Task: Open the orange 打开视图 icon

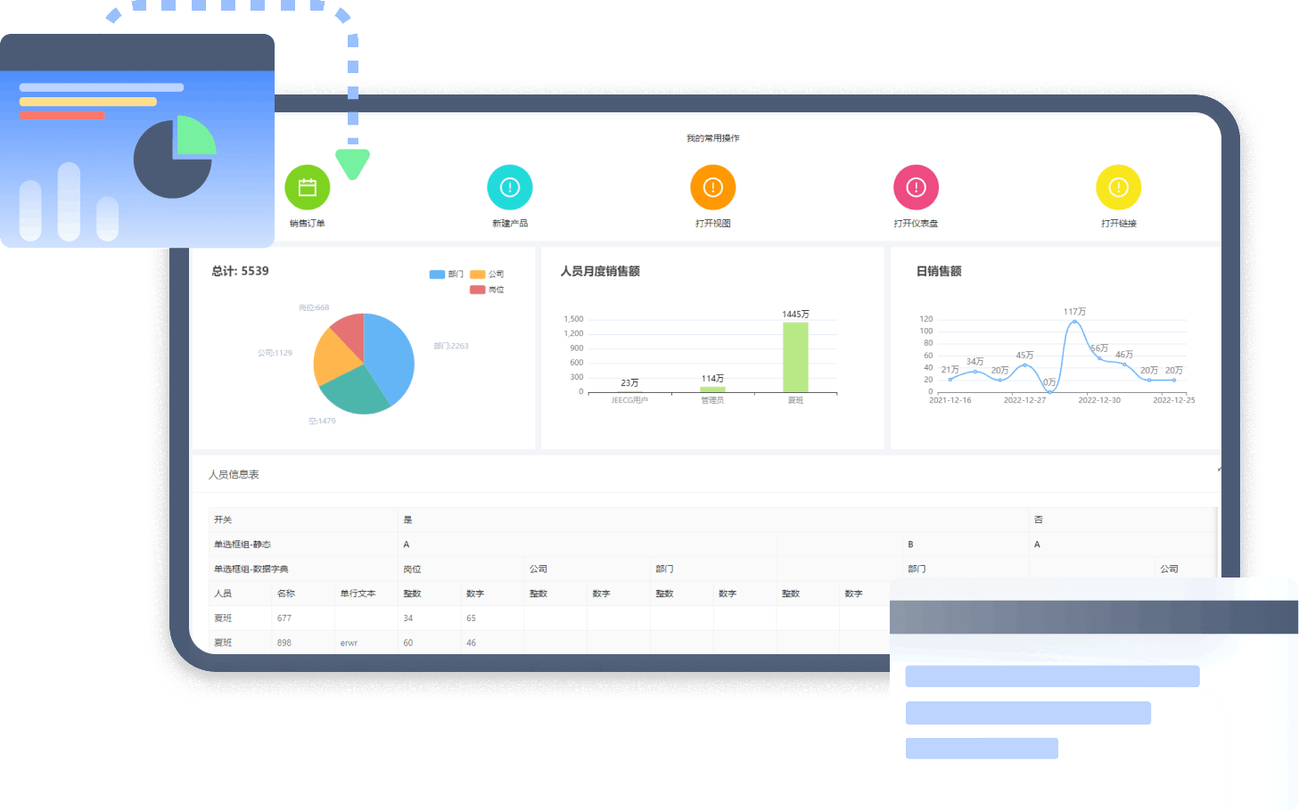Action: click(x=712, y=187)
